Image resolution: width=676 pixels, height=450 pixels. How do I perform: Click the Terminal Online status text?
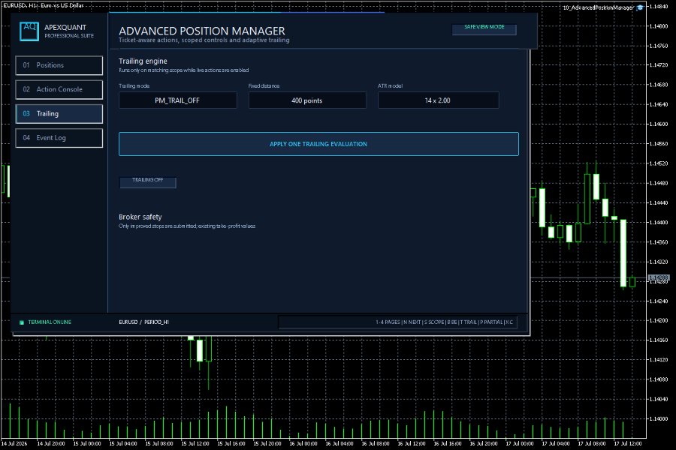click(x=50, y=322)
